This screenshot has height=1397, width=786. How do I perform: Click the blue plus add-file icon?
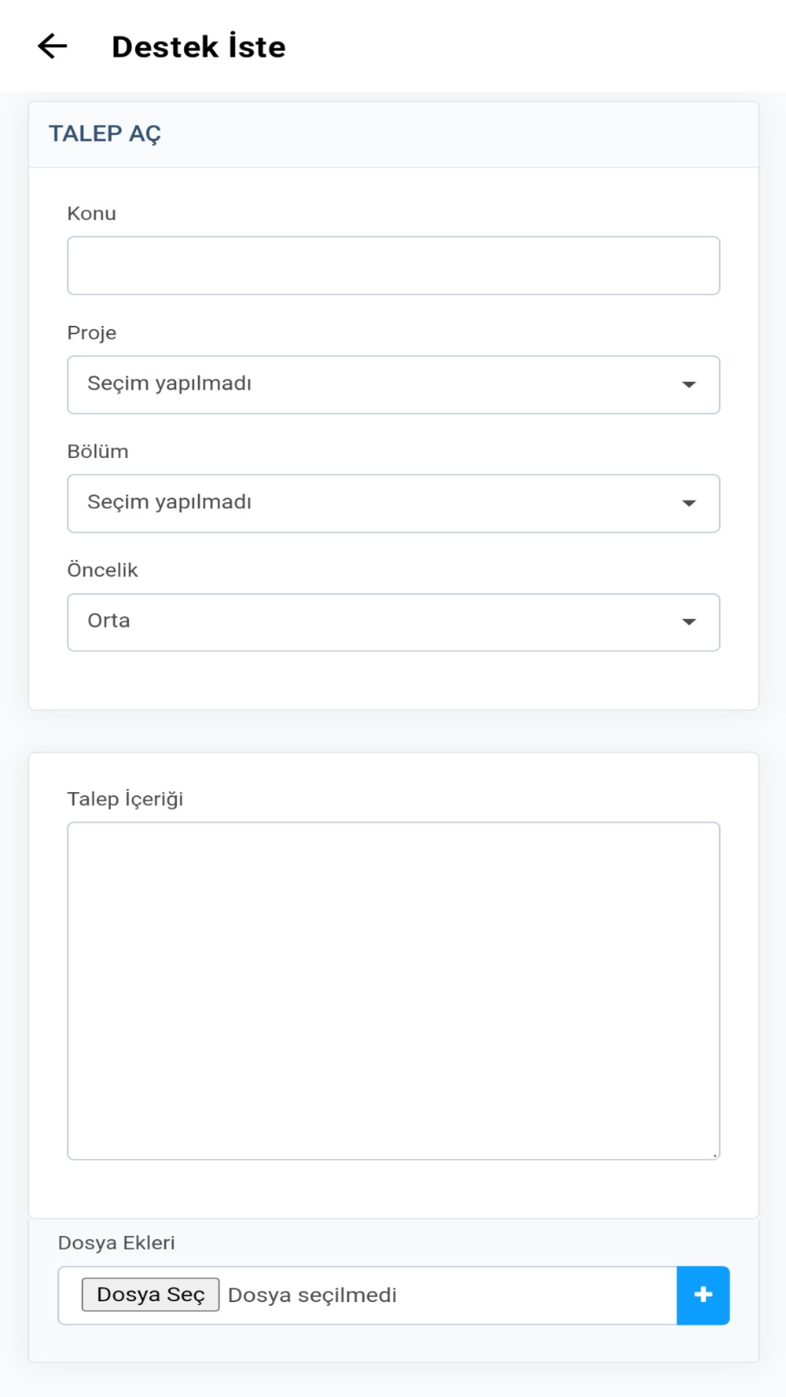pos(703,1295)
